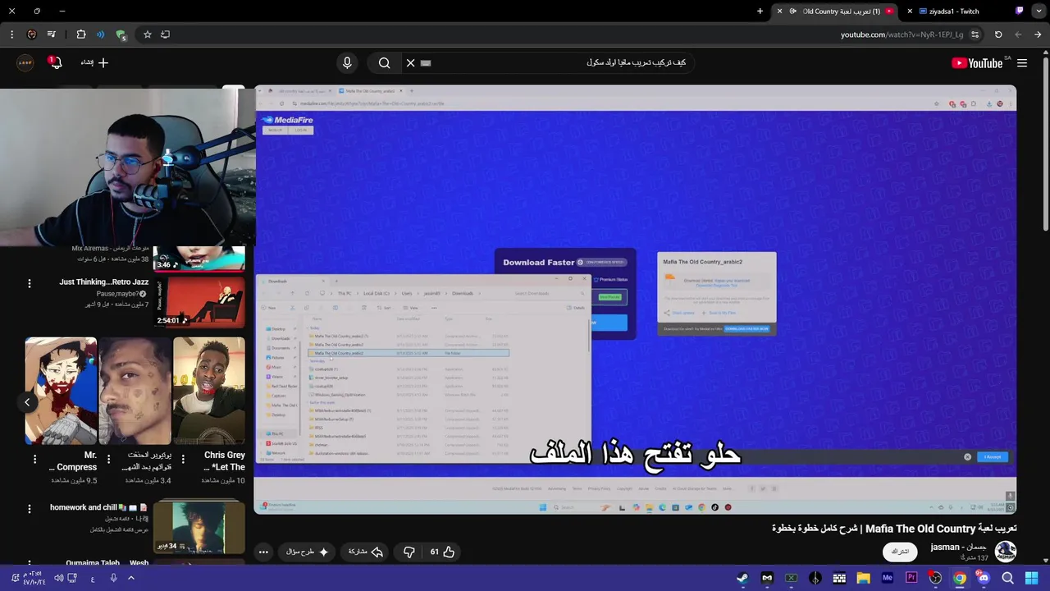This screenshot has width=1050, height=591.
Task: Open options for homework and chill
Action: pyautogui.click(x=30, y=509)
